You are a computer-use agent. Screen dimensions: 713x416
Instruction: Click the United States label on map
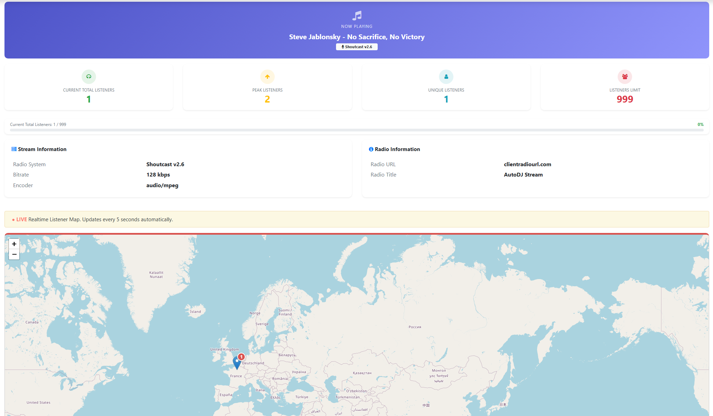pyautogui.click(x=39, y=403)
